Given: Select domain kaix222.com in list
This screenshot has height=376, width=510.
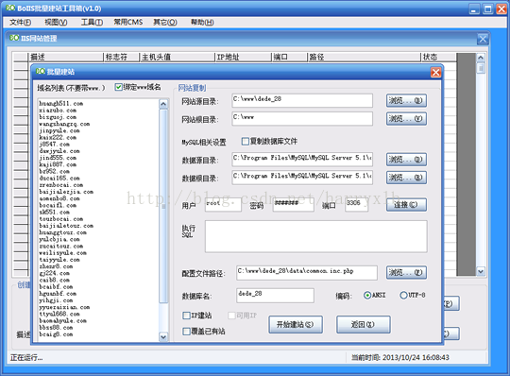Looking at the screenshot, I should [x=58, y=138].
